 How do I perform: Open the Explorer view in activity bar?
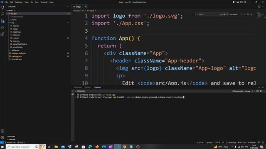point(2,7)
